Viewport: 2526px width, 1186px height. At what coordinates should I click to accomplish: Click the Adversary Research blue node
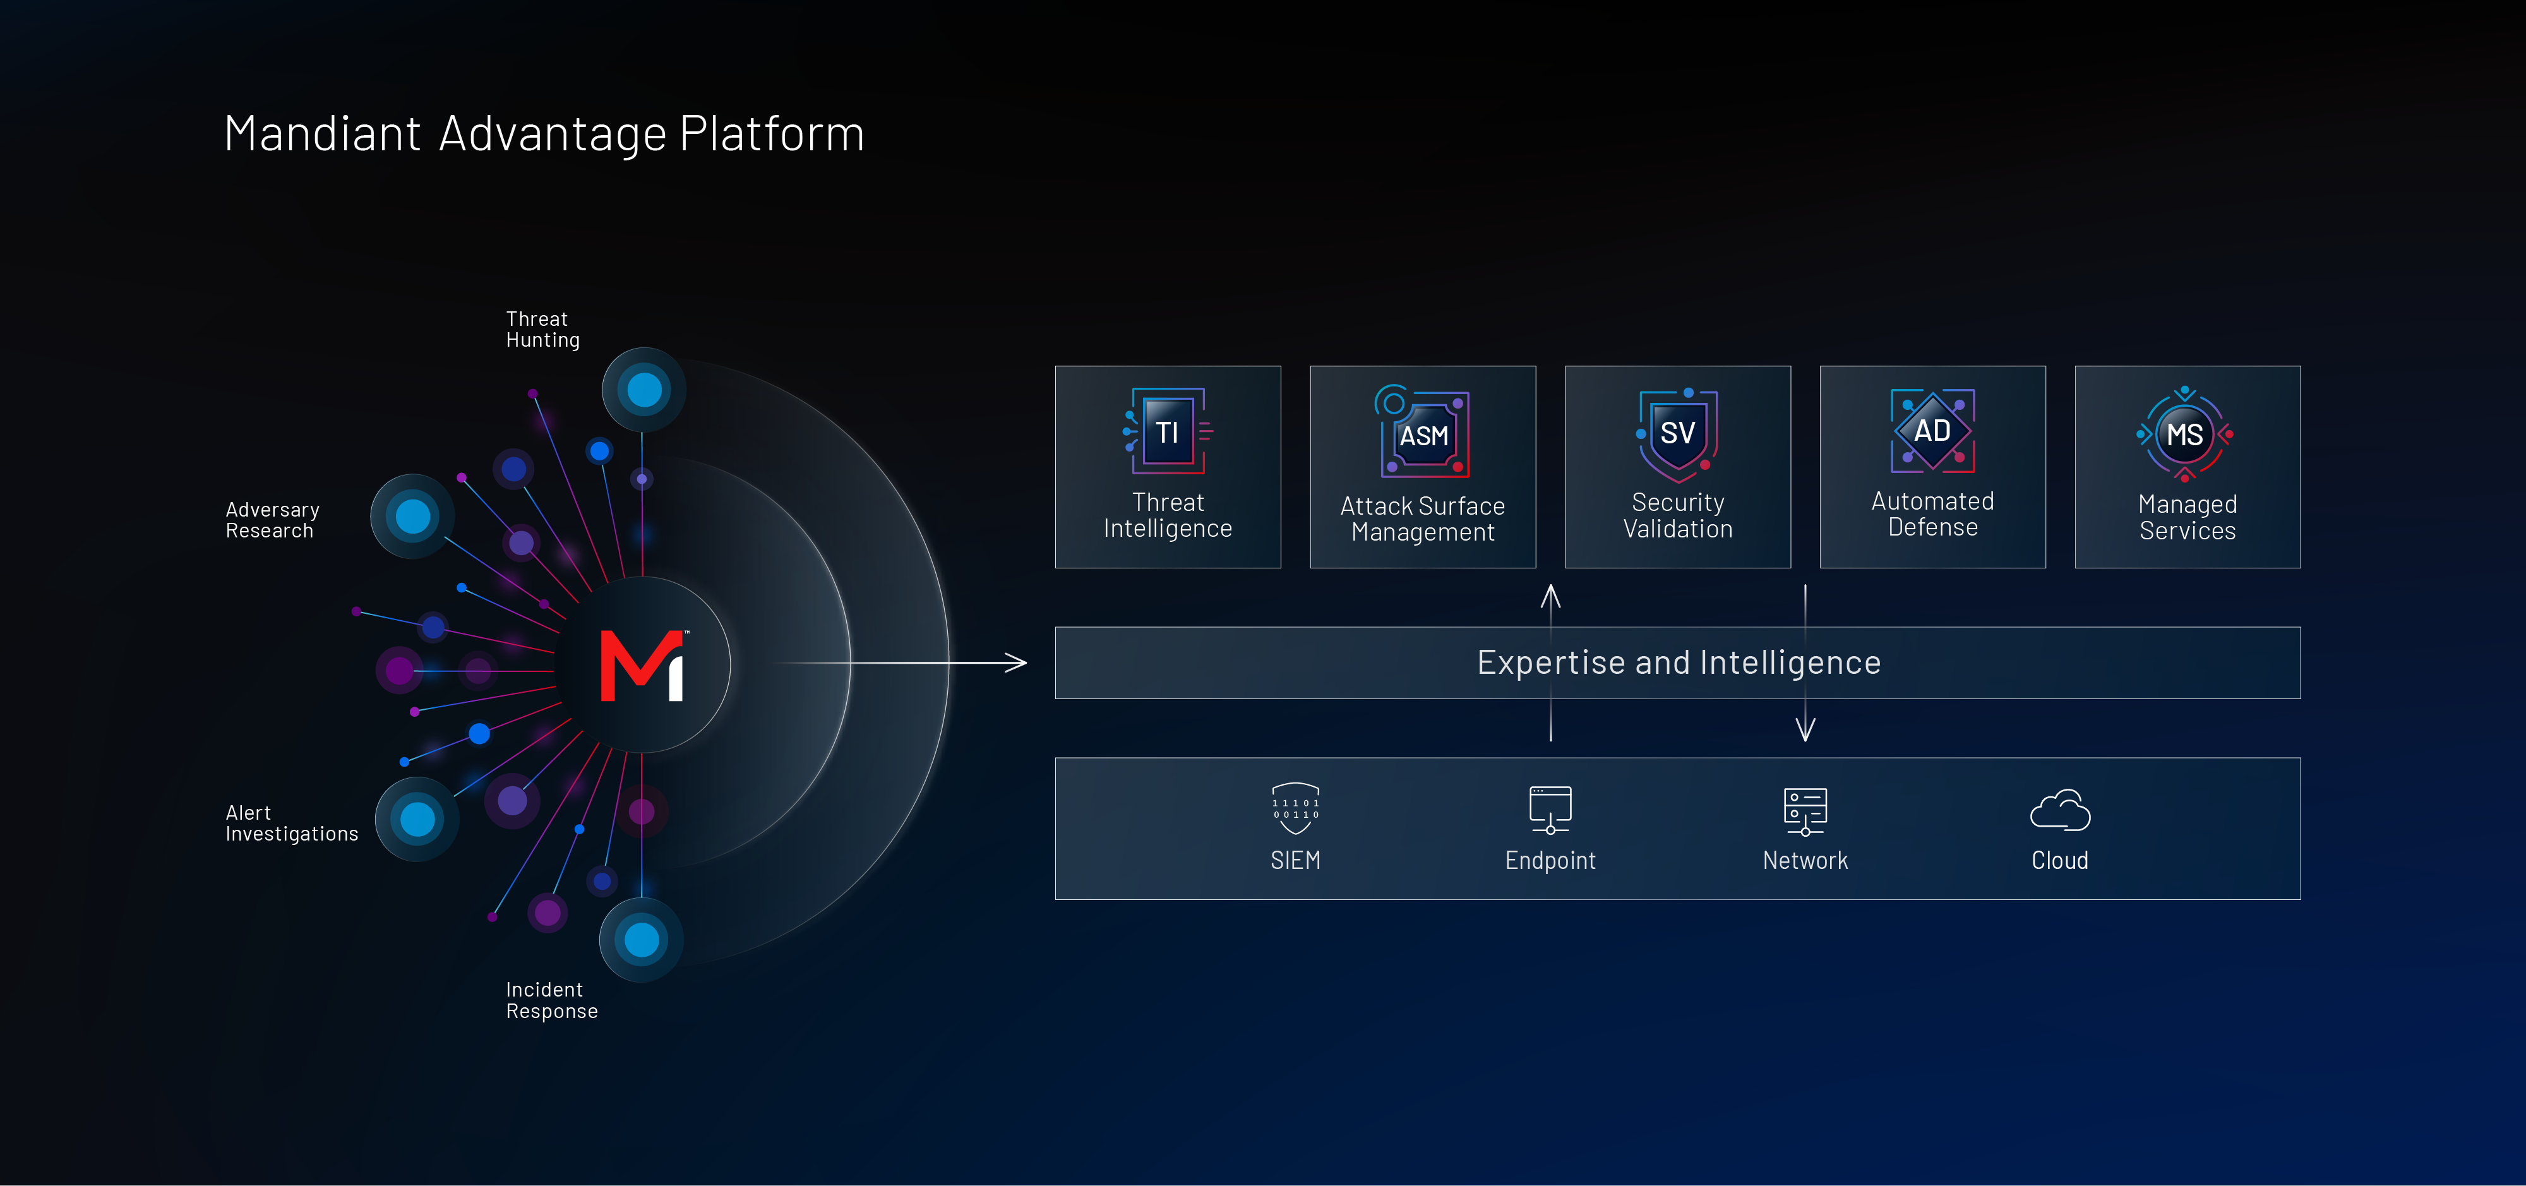pyautogui.click(x=413, y=516)
